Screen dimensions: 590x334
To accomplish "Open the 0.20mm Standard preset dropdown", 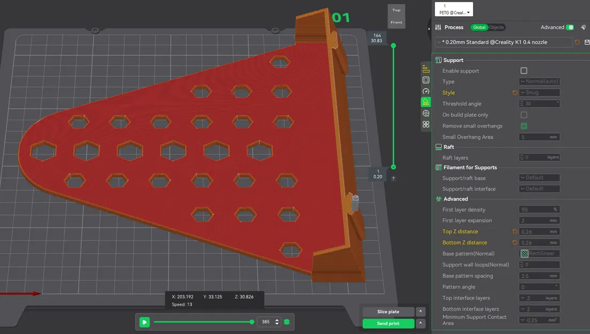I will tap(504, 42).
